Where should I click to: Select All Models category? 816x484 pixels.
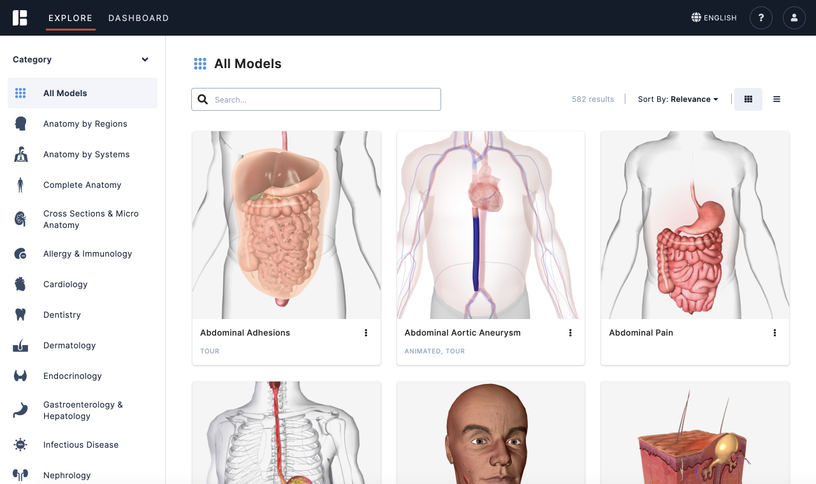pyautogui.click(x=82, y=93)
